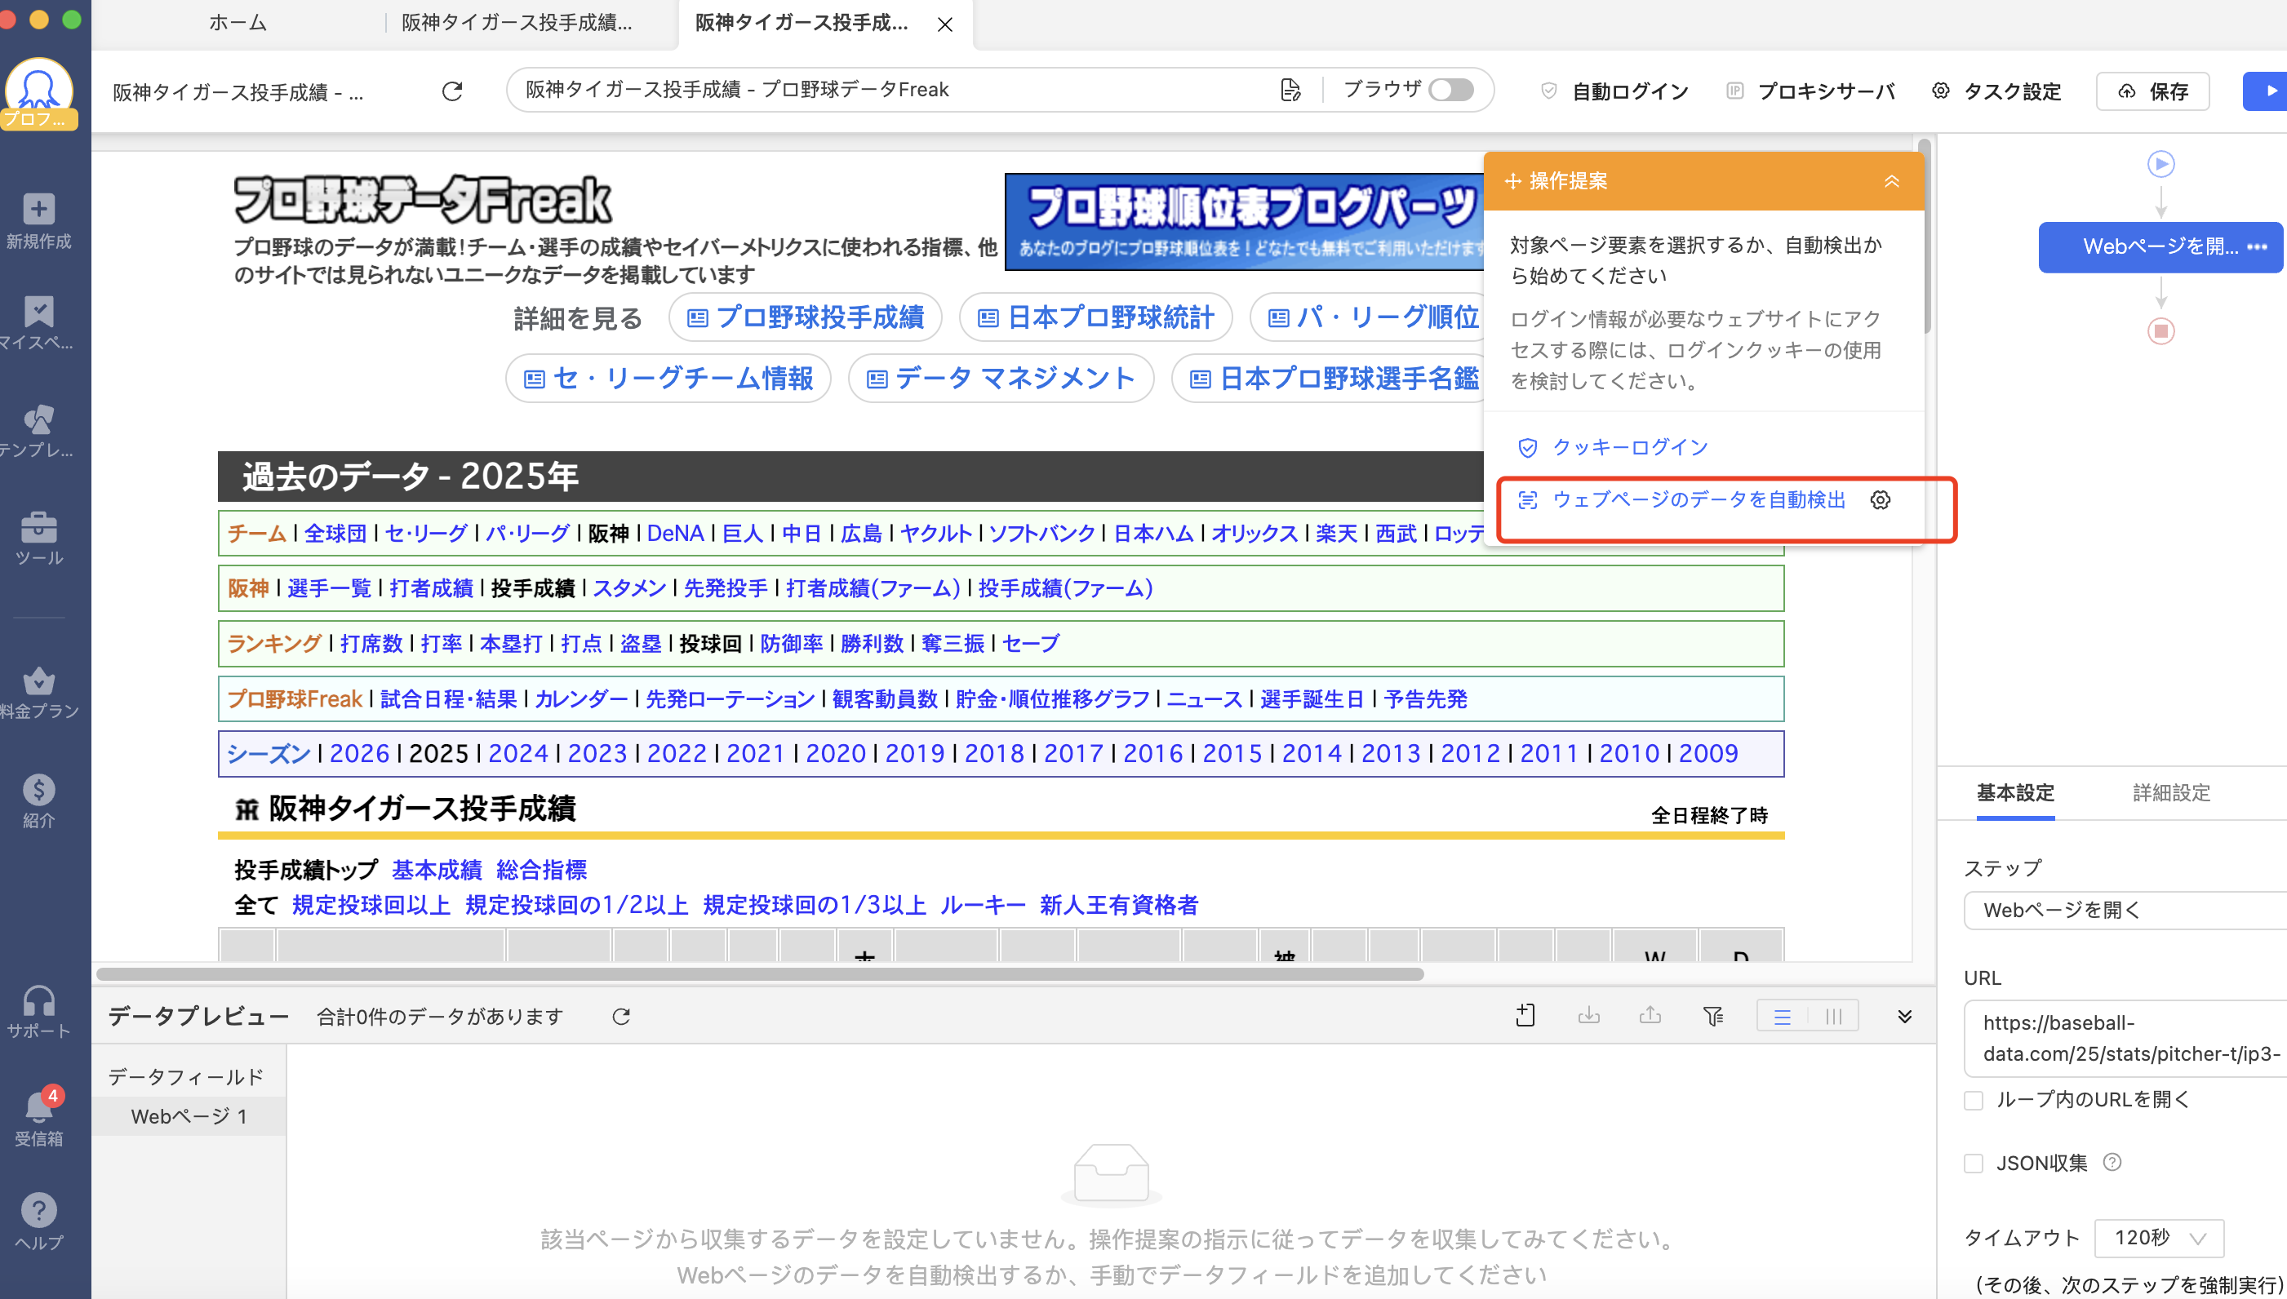Toggle the ブラウザ mode switch

1450,89
